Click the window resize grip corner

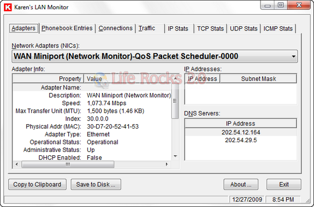coord(307,200)
